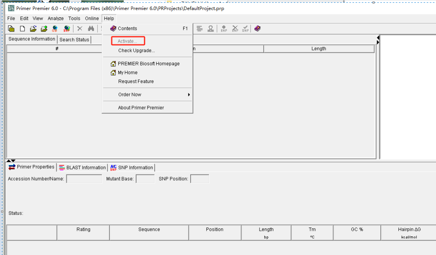Click the binoculars search icon

[x=91, y=28]
